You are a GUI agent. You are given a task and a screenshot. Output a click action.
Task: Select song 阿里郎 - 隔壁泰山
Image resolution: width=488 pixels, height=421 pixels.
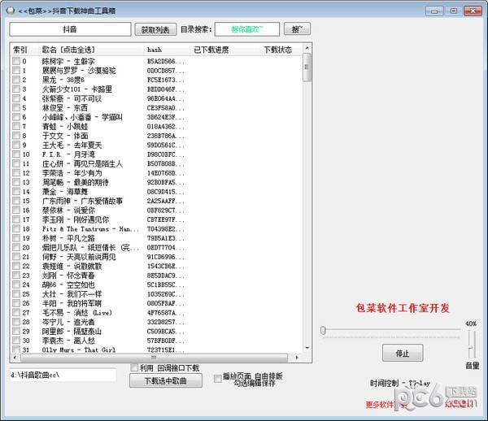coord(72,331)
